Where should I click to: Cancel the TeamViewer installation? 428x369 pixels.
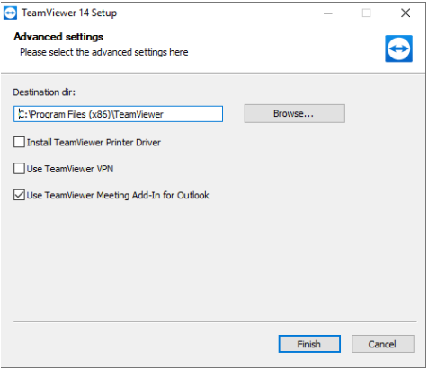[x=383, y=344]
